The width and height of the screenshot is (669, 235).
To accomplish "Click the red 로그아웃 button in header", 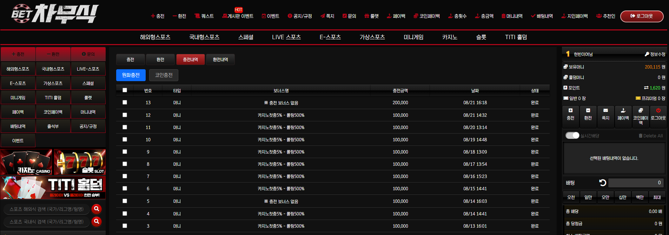I will (x=642, y=16).
